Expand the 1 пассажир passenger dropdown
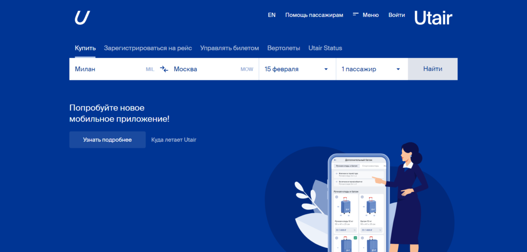527x252 pixels. click(x=371, y=69)
